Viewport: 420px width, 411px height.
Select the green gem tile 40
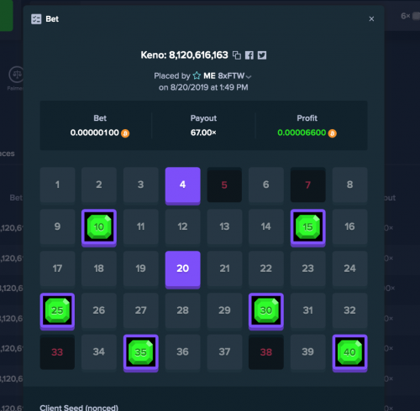[x=349, y=353]
